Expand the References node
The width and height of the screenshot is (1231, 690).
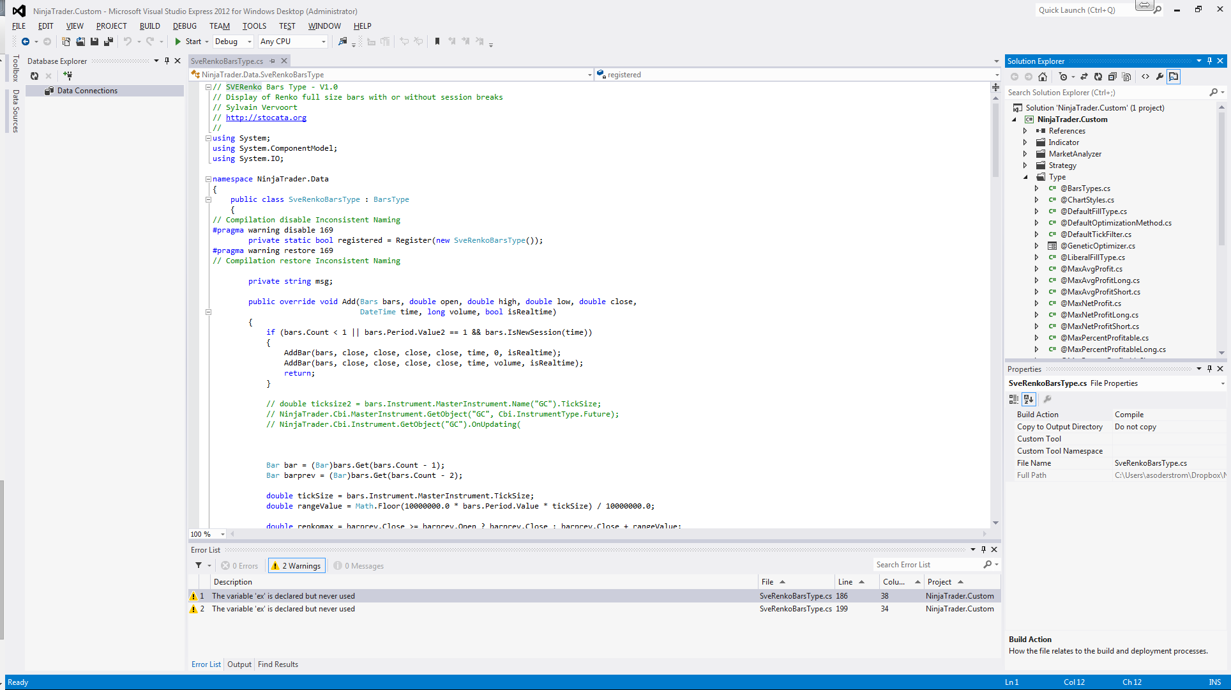tap(1025, 131)
